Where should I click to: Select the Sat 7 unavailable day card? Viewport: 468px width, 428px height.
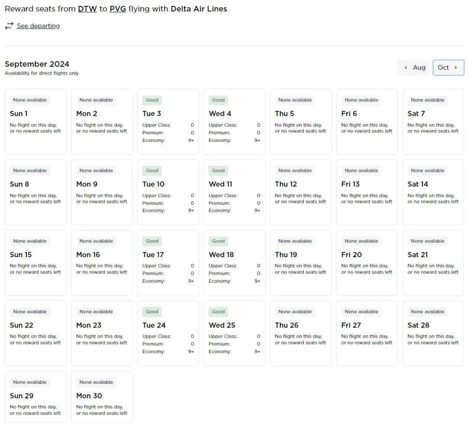pos(433,122)
